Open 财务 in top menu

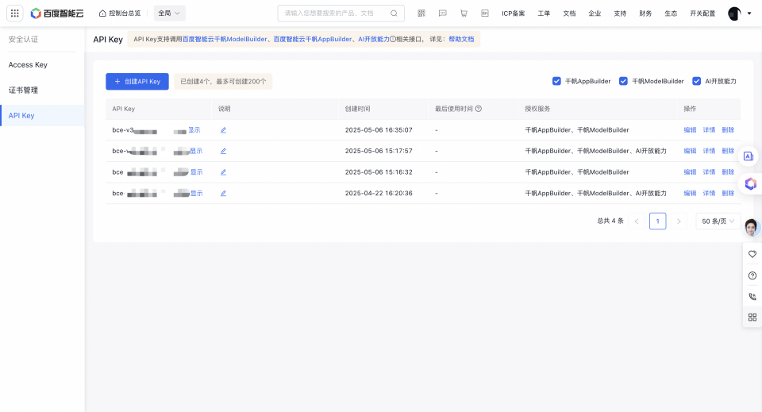click(x=645, y=13)
